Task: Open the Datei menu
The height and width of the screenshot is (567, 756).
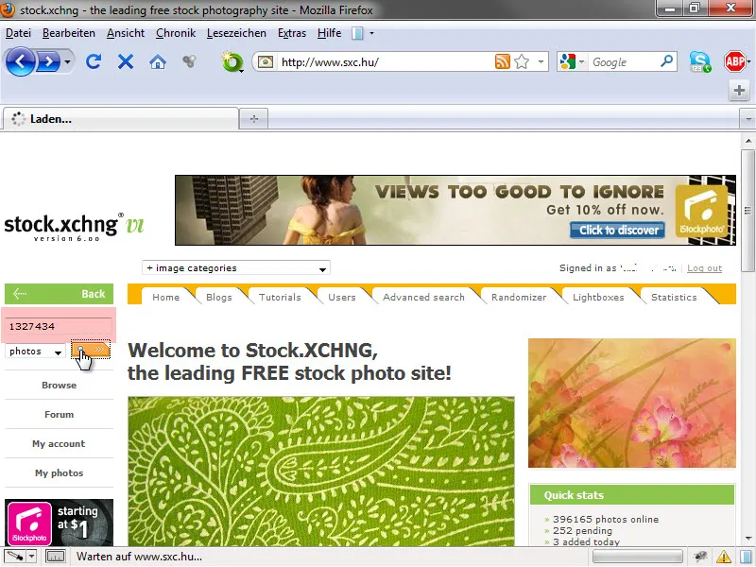Action: 18,33
